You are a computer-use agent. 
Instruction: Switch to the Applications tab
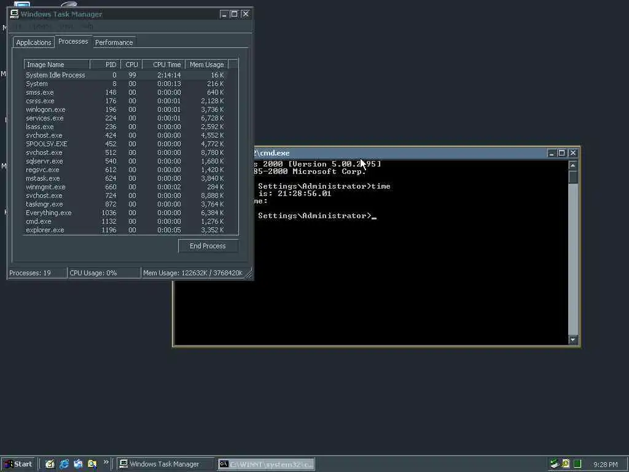[34, 42]
